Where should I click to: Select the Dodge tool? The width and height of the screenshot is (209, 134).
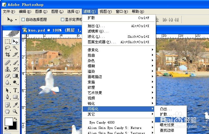pos(15,82)
